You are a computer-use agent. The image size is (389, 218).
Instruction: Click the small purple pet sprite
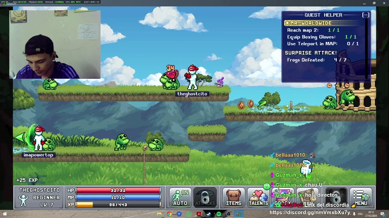(220, 82)
